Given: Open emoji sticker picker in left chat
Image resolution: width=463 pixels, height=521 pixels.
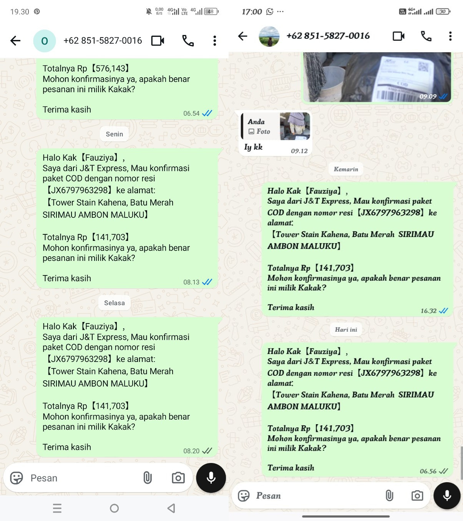Looking at the screenshot, I should tap(17, 478).
